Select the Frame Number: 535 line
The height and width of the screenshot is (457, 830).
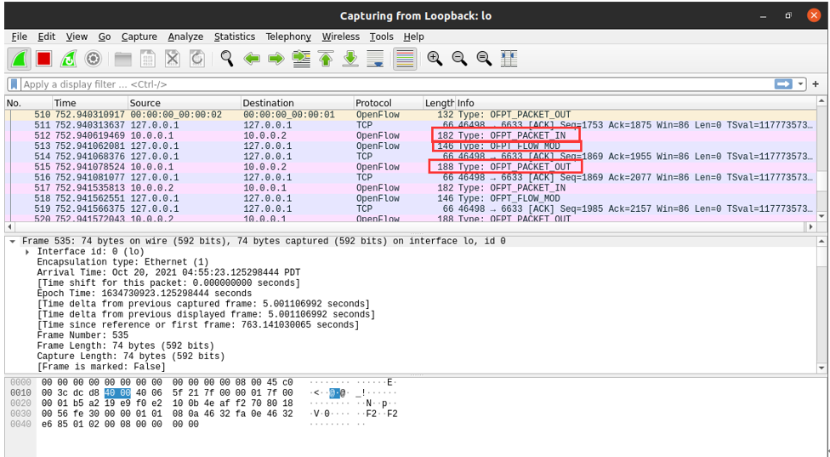pyautogui.click(x=82, y=335)
